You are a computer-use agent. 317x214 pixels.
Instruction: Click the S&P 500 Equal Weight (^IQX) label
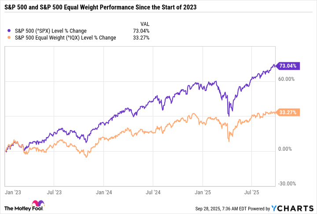click(x=65, y=38)
